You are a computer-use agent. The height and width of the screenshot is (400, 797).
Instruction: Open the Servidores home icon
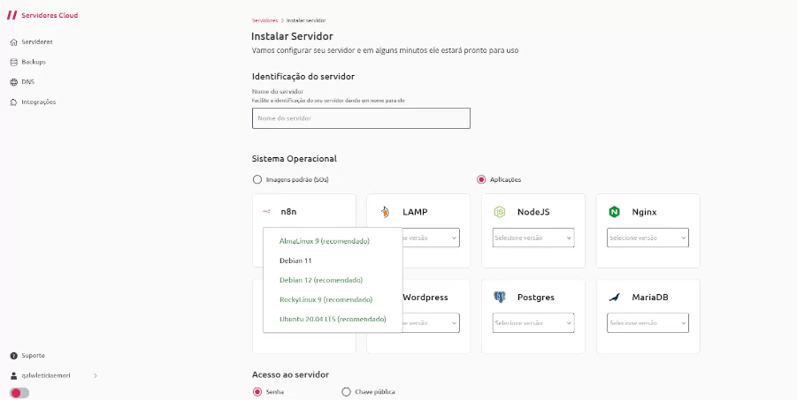pos(14,42)
